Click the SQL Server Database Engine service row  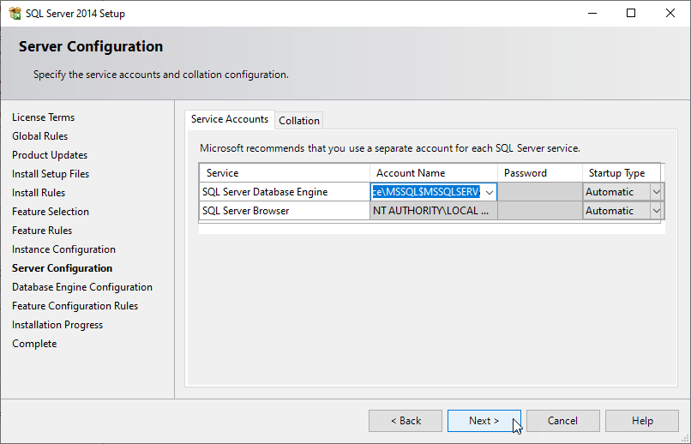(284, 192)
